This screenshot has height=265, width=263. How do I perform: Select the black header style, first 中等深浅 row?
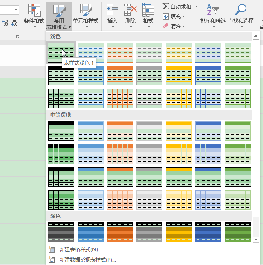[61, 131]
